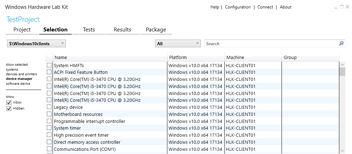
Task: Select the Motherboard resources name
Action: coord(78,114)
